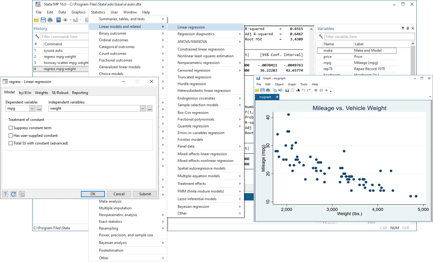Viewport: 433px width, 262px height.
Task: Click the Reset circular arrow in regress dialog
Action: (x=13, y=194)
